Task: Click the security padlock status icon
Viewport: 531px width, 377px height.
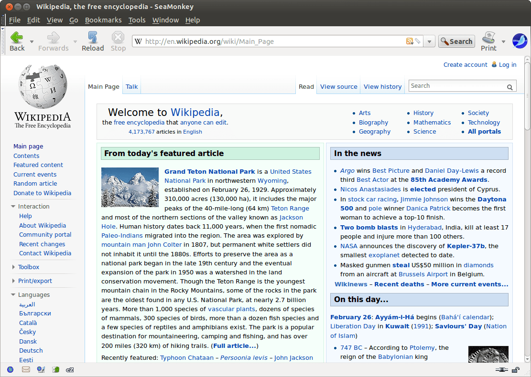Action: [x=516, y=369]
